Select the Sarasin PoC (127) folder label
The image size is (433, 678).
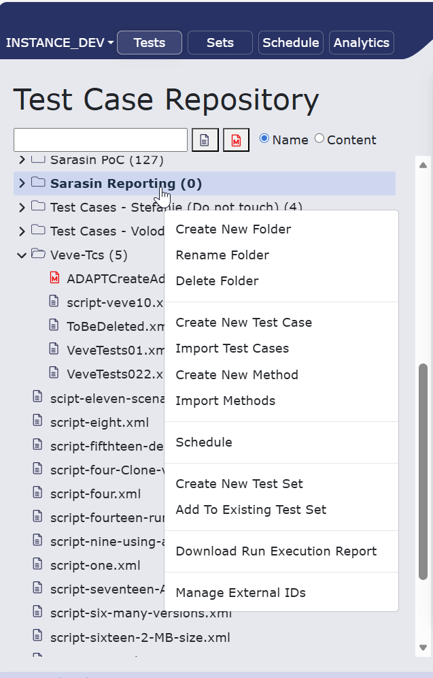(107, 160)
